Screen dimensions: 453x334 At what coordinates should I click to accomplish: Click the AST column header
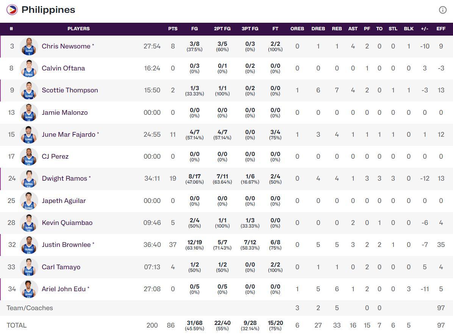click(x=353, y=29)
